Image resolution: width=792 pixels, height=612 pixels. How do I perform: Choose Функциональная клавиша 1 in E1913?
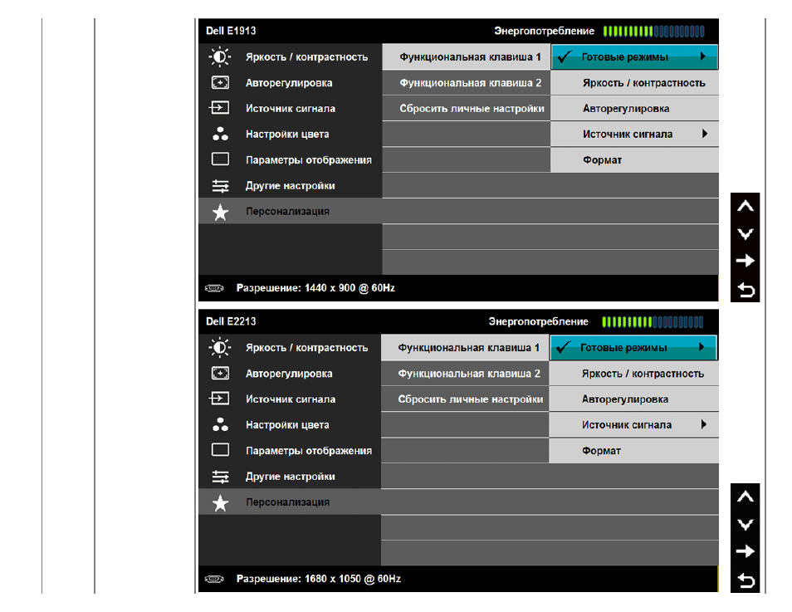point(467,56)
